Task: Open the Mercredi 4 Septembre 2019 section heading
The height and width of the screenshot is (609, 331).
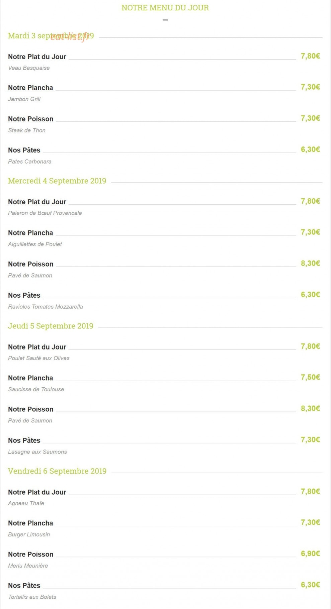Action: coord(57,181)
